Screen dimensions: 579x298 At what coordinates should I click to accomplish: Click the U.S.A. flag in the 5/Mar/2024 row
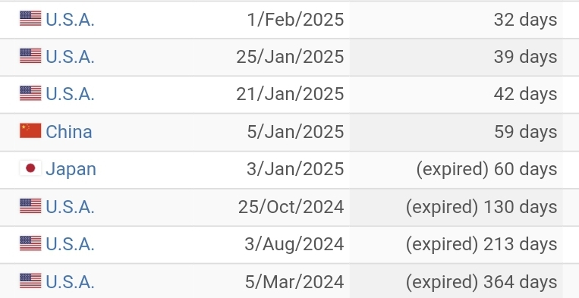(x=30, y=281)
